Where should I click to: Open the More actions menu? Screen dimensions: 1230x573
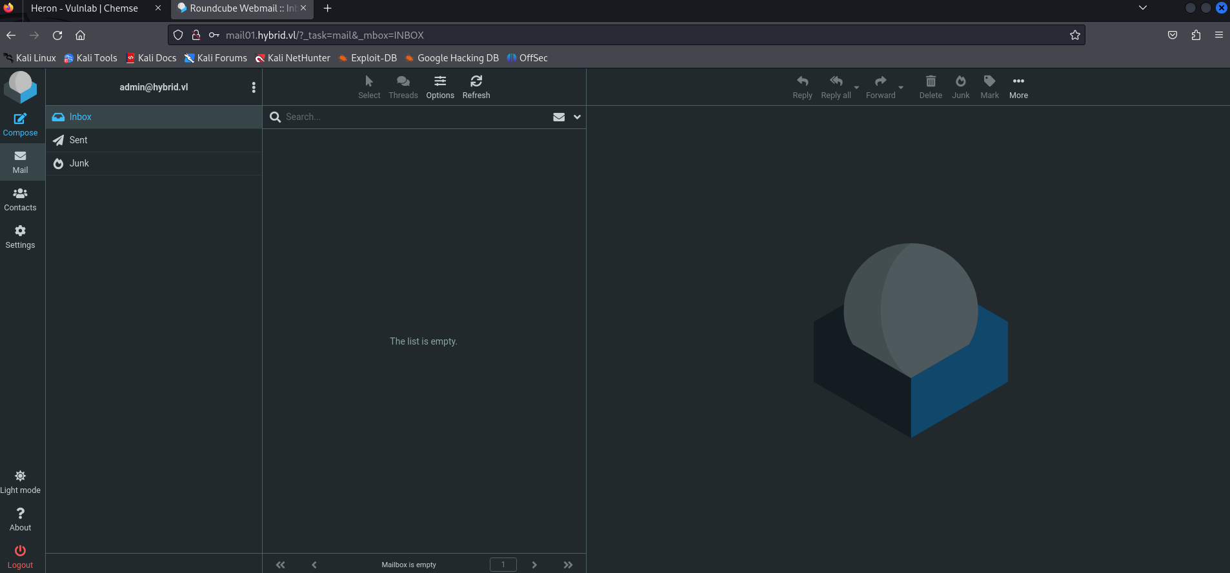click(x=1018, y=86)
